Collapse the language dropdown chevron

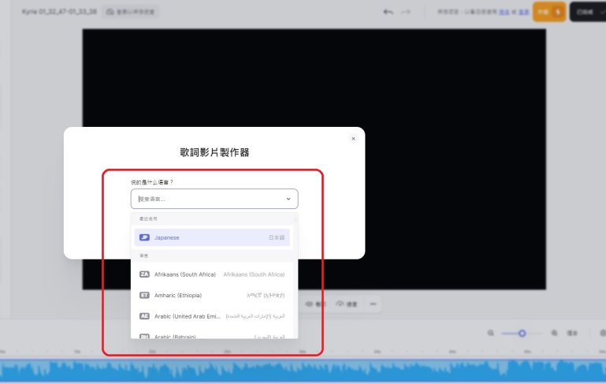tap(288, 199)
